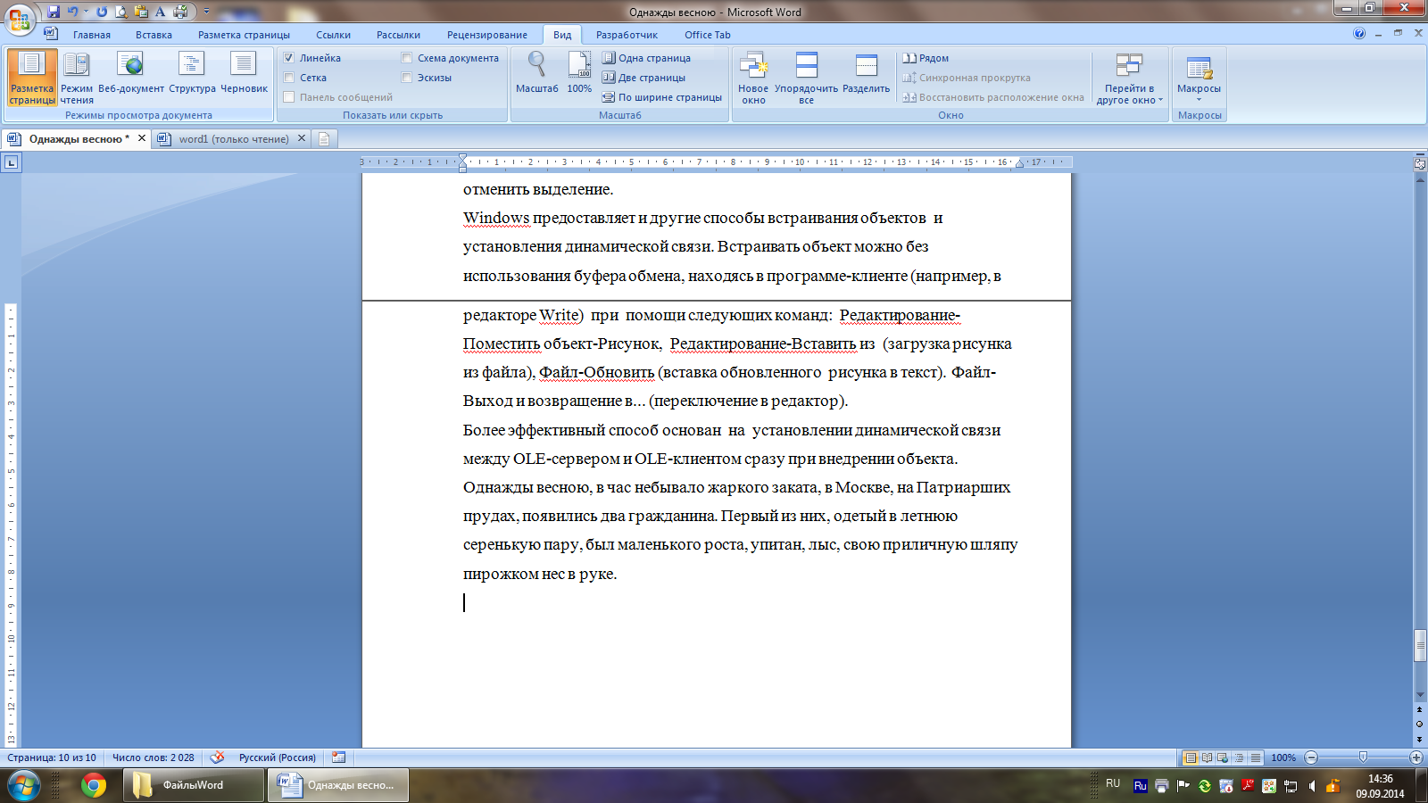Image resolution: width=1428 pixels, height=803 pixels.
Task: Open the Windows Start menu
Action: click(x=23, y=785)
